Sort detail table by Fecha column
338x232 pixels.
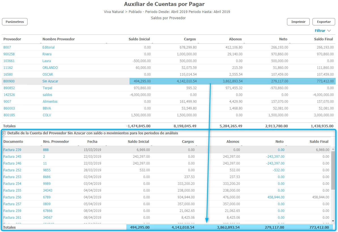(x=92, y=142)
